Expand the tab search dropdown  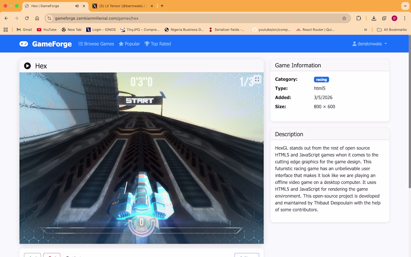405,6
